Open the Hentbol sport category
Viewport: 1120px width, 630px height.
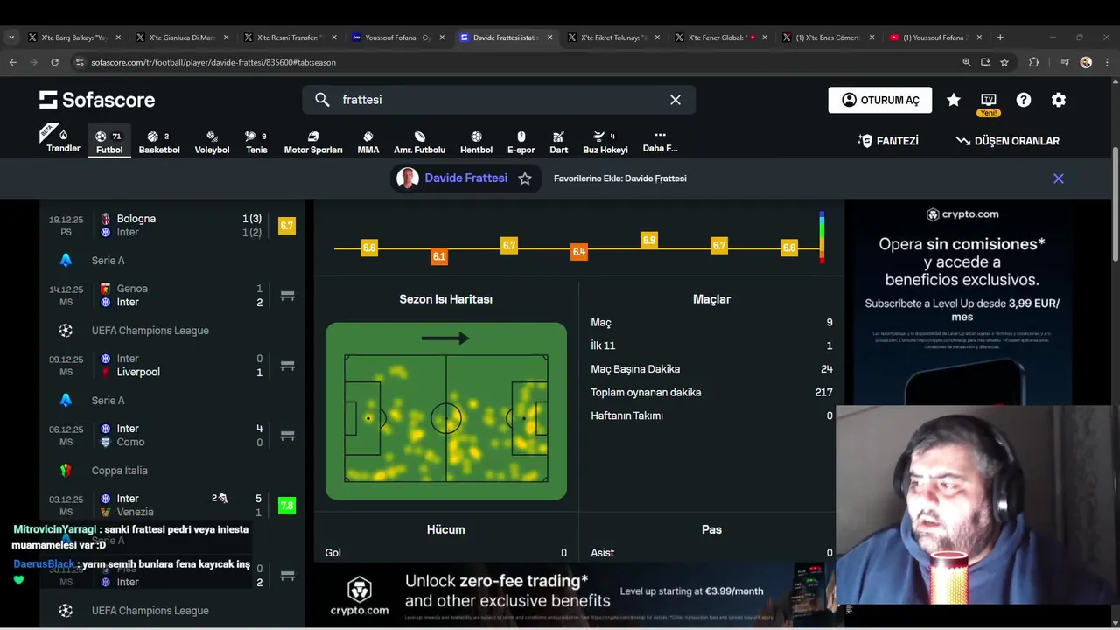click(x=476, y=142)
